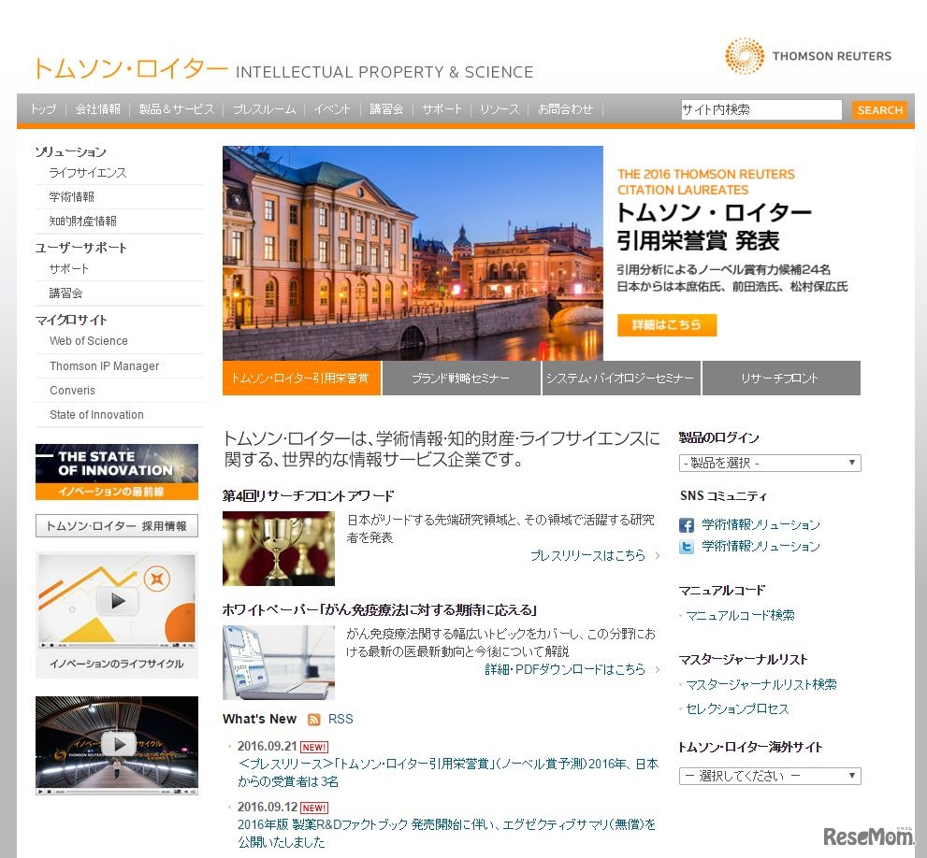Open マスタージャーナルリスト検索 link
Viewport: 927px width, 858px height.
(x=761, y=684)
